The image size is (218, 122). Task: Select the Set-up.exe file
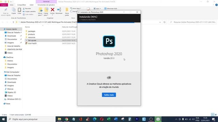(x=32, y=40)
